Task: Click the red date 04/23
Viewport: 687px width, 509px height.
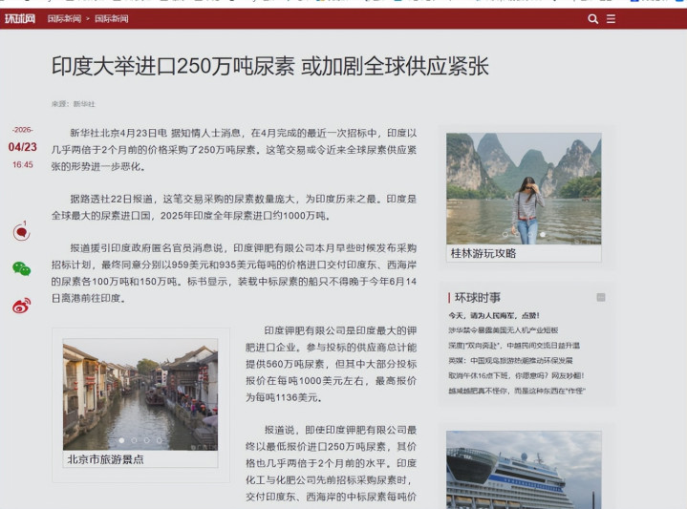Action: [x=22, y=147]
